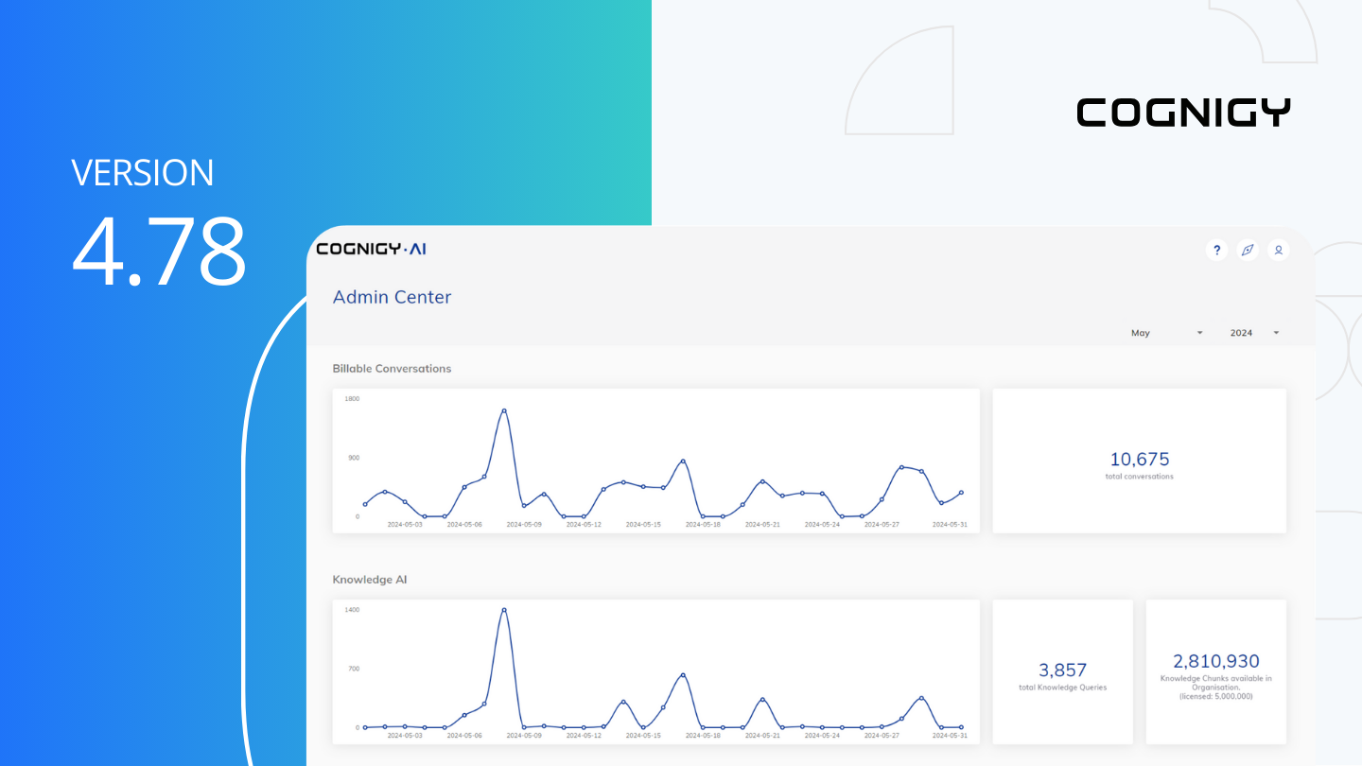Expand the month selector chevron

[1199, 333]
